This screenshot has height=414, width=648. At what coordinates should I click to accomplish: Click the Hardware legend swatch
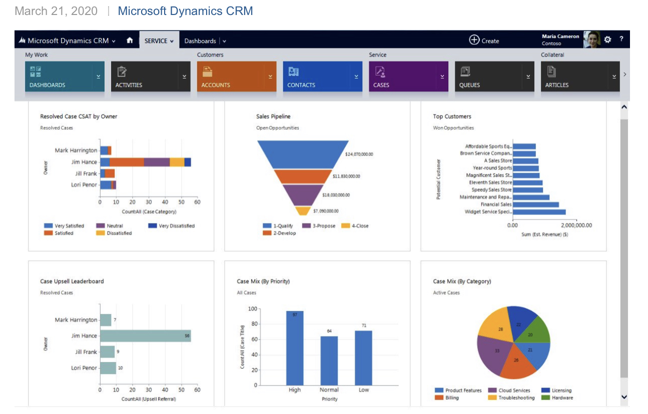point(545,397)
